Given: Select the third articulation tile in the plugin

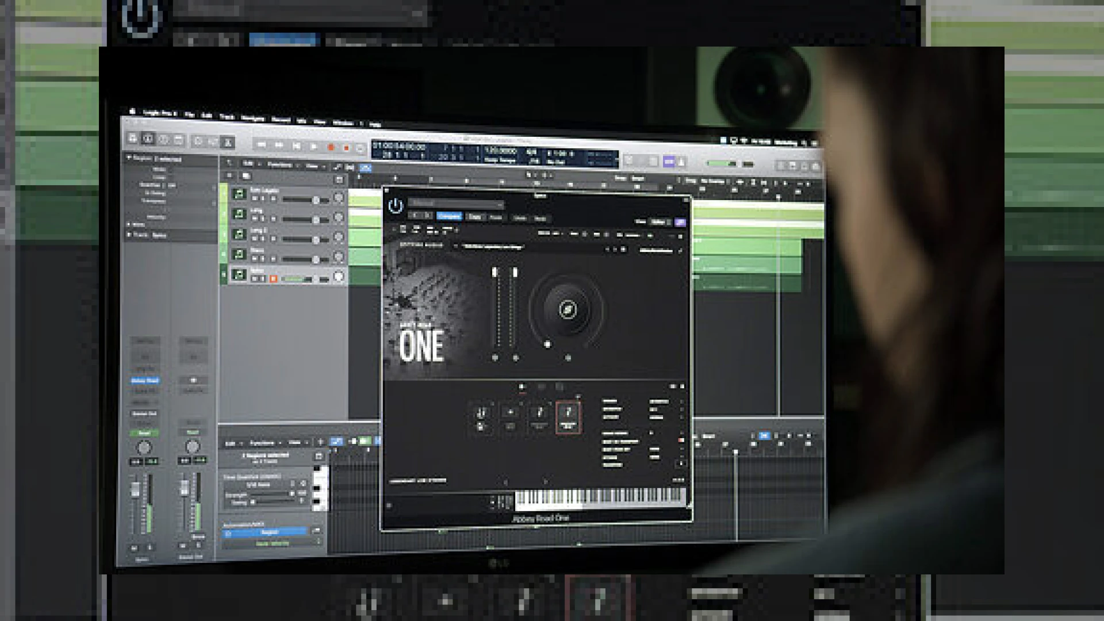Looking at the screenshot, I should pyautogui.click(x=539, y=417).
